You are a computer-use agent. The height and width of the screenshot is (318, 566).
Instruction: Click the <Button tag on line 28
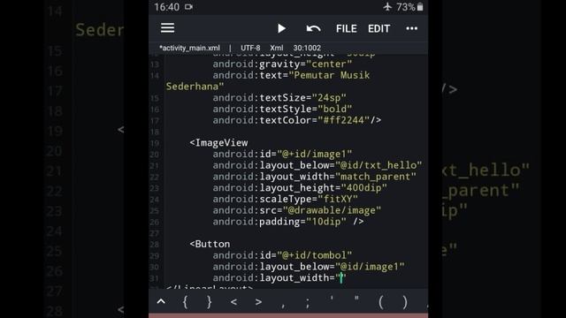[x=210, y=244]
